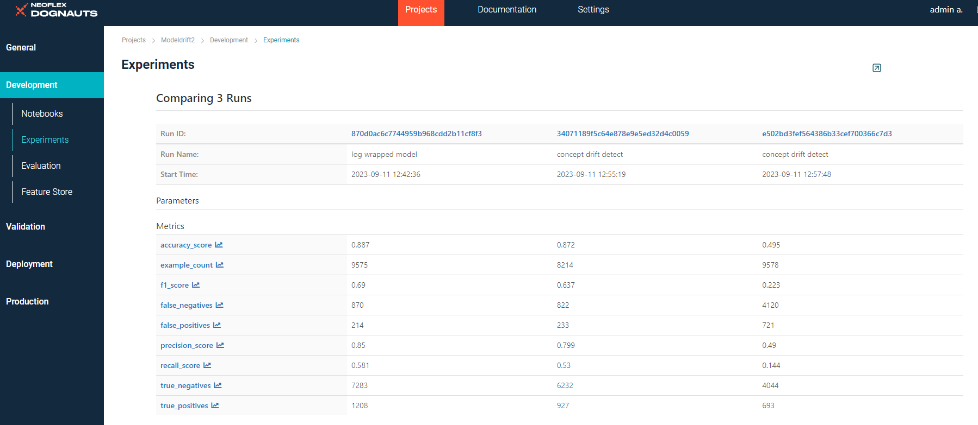This screenshot has width=978, height=425.
Task: Click accuracy value 0.887
Action: coord(360,245)
